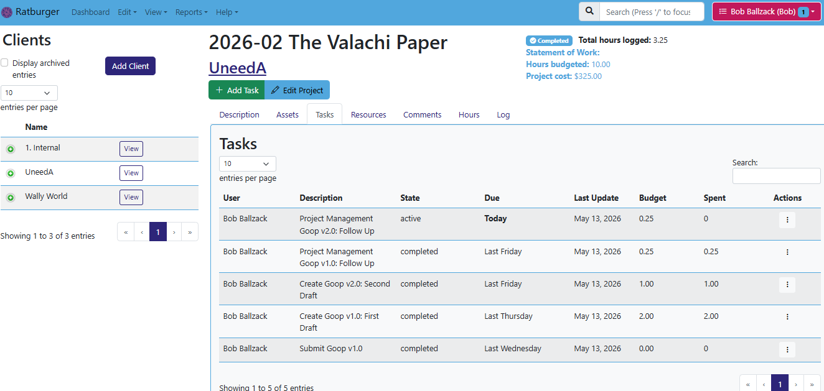Open the View menu dropdown
Viewport: 824px width, 391px height.
(156, 12)
